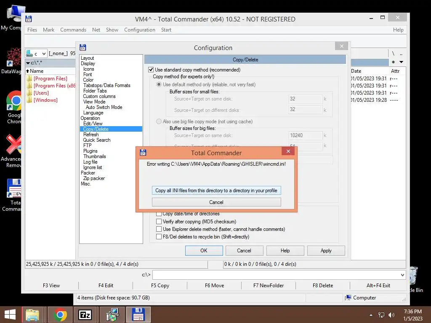Launch Chrome from the taskbar
431x323 pixels.
coord(60,315)
